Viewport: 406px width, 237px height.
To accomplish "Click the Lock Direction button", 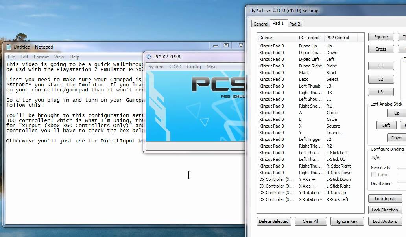I will [x=385, y=210].
